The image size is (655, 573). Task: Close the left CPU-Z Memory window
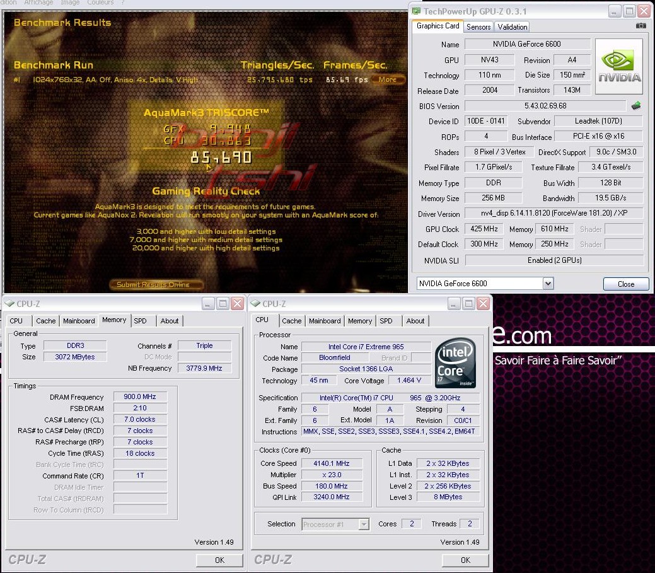tap(237, 304)
